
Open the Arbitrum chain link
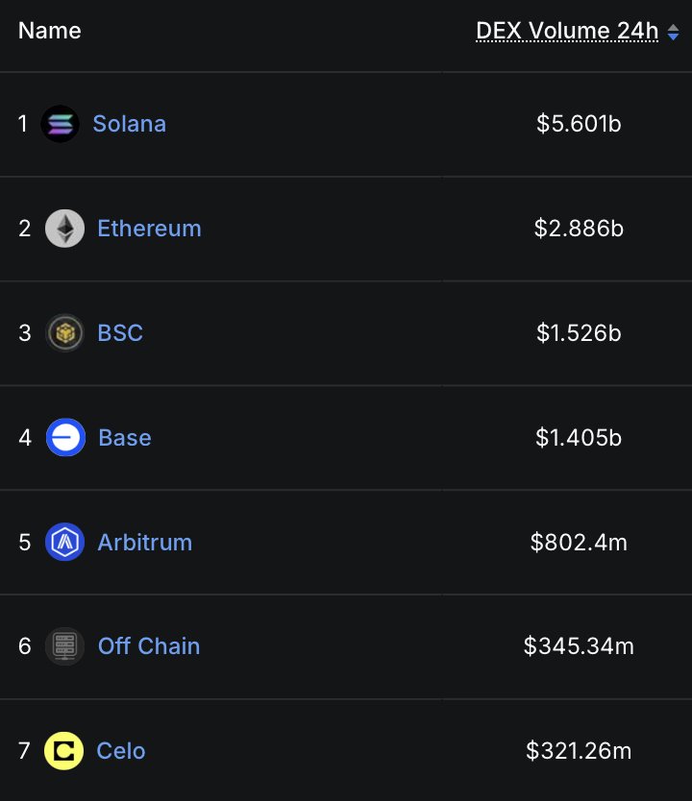click(x=144, y=543)
